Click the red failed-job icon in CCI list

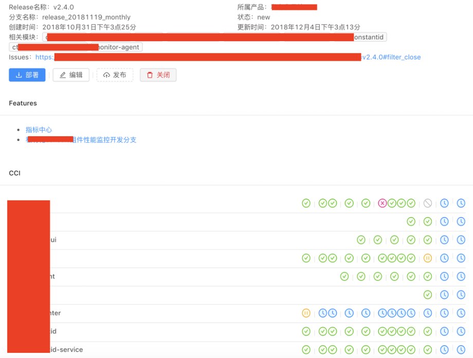382,203
